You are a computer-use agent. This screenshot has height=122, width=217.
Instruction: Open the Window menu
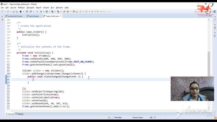point(59,7)
